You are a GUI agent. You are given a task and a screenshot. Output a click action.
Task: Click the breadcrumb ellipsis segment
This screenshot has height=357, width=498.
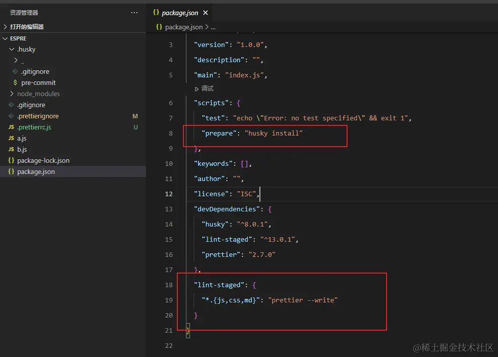[x=213, y=27]
